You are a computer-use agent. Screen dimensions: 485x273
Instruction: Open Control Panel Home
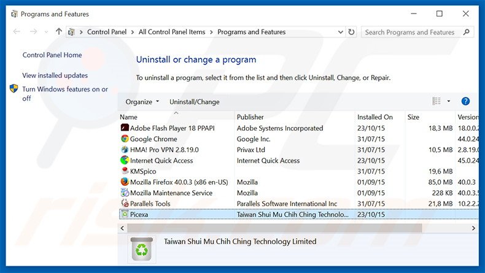click(52, 55)
